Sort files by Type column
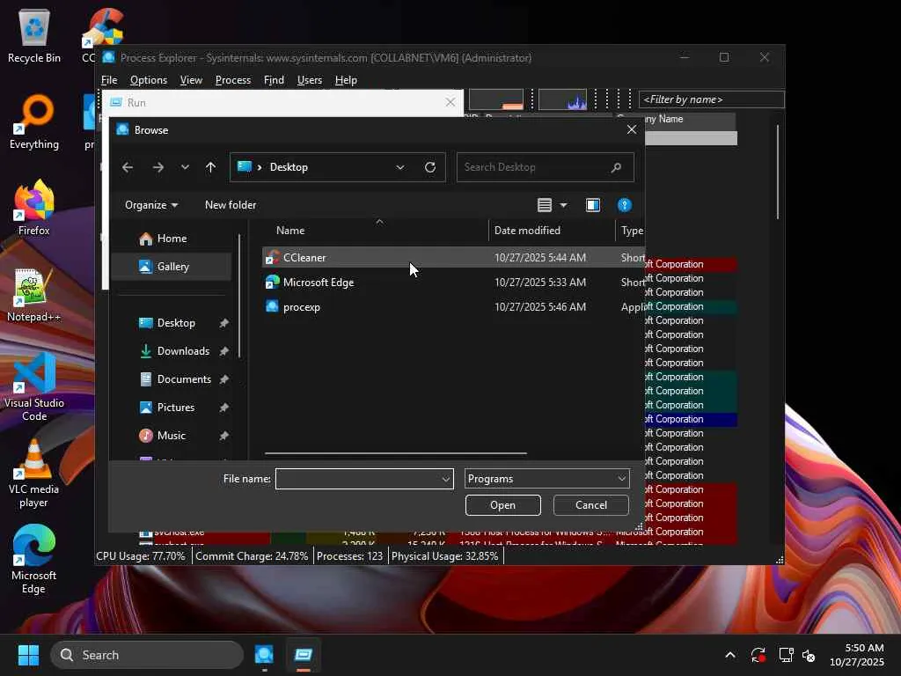 (632, 231)
